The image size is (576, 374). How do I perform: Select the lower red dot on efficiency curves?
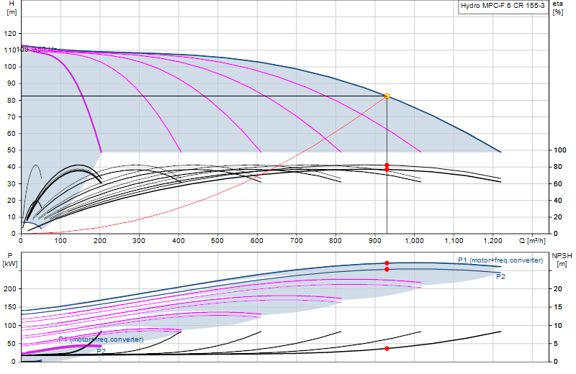(387, 170)
